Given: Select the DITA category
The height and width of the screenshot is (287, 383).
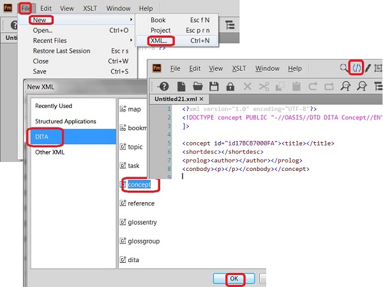Looking at the screenshot, I should point(73,136).
